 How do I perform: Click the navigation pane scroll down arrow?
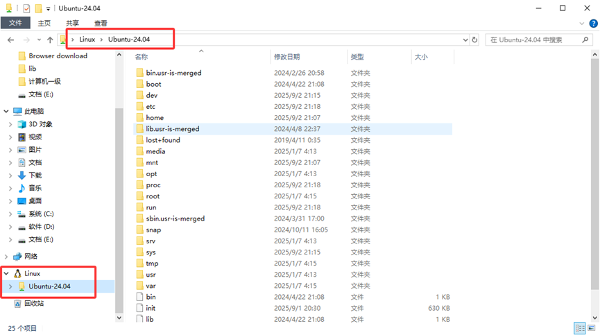pos(119,318)
